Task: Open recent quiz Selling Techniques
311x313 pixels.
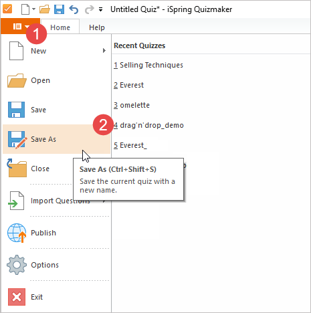Action: tap(148, 65)
